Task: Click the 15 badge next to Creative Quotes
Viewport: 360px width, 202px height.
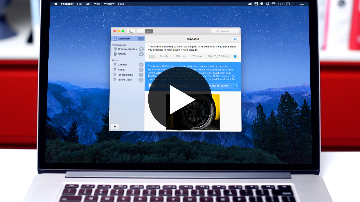Action: click(141, 49)
